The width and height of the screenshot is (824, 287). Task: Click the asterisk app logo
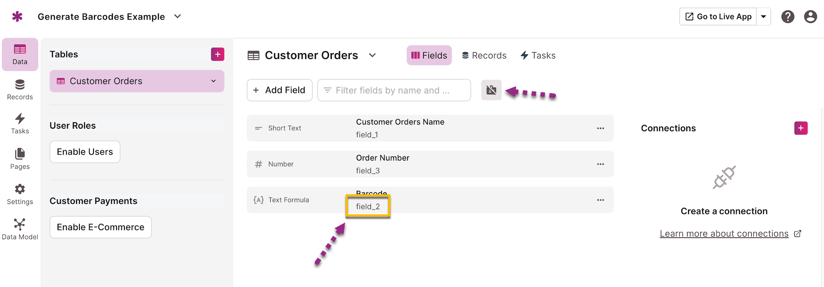point(17,16)
